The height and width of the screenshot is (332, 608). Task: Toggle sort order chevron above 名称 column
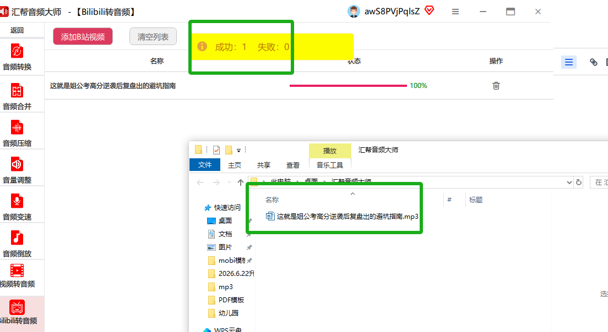[x=352, y=193]
